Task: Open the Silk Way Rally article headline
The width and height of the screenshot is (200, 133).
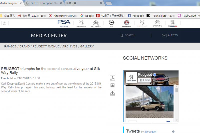Action: [50, 71]
